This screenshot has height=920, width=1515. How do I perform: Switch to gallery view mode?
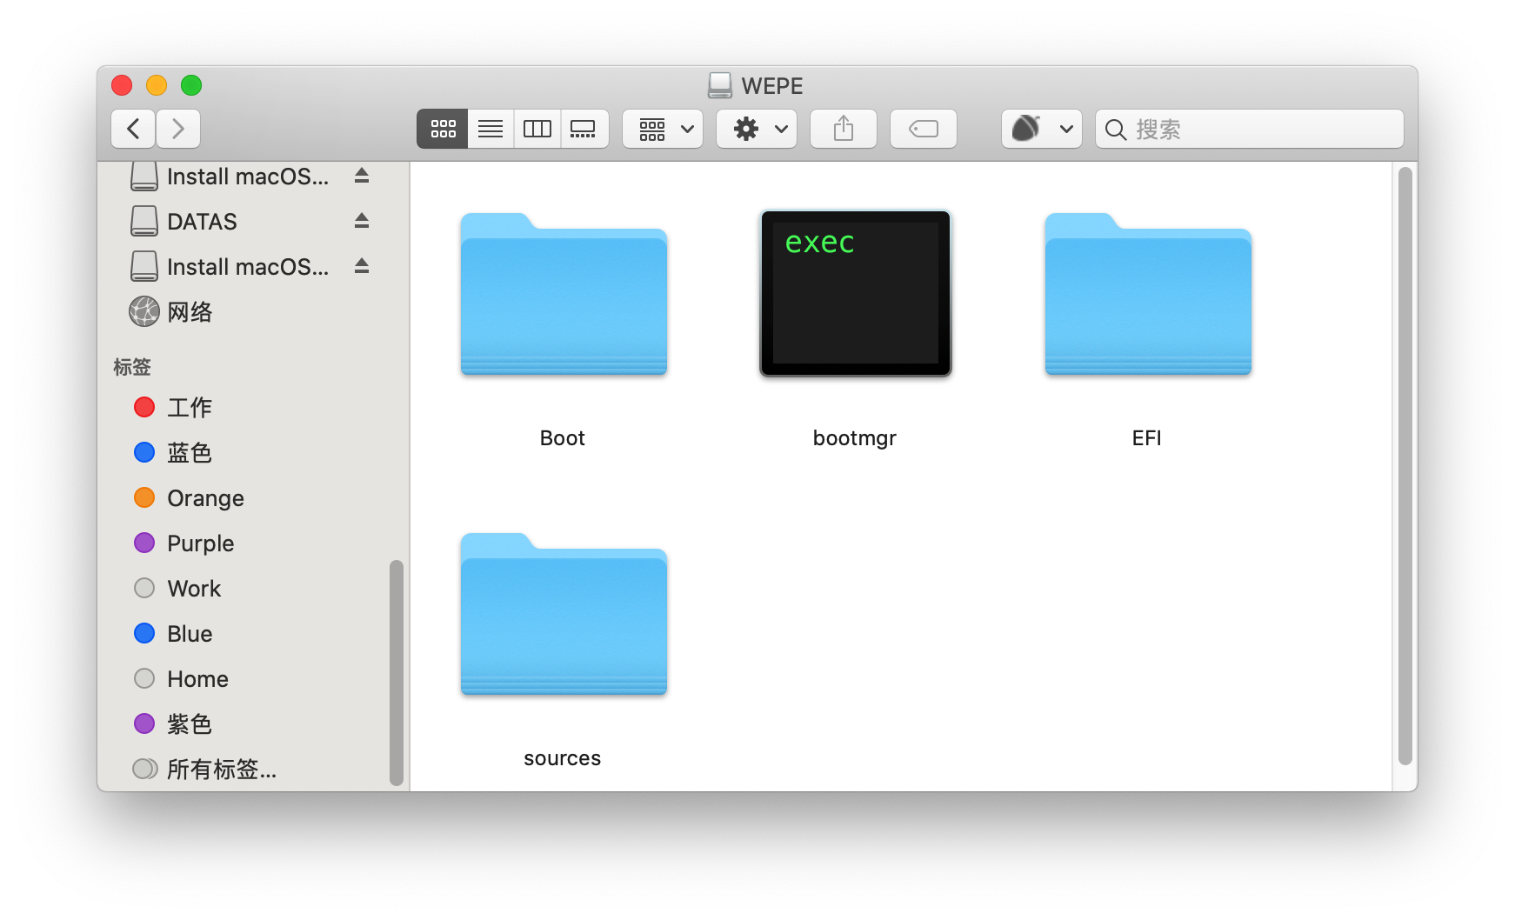[584, 129]
